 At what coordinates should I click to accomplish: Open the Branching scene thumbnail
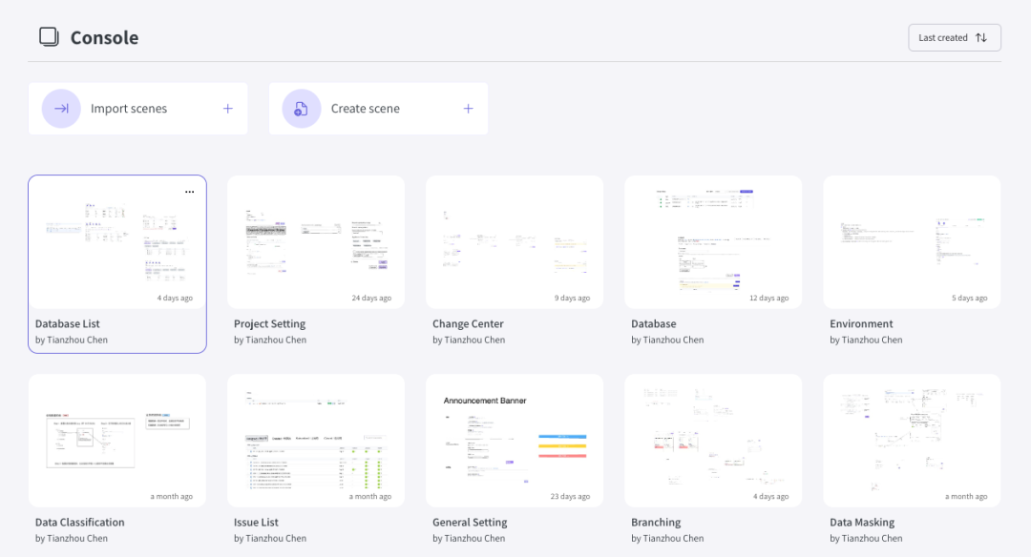click(x=713, y=440)
